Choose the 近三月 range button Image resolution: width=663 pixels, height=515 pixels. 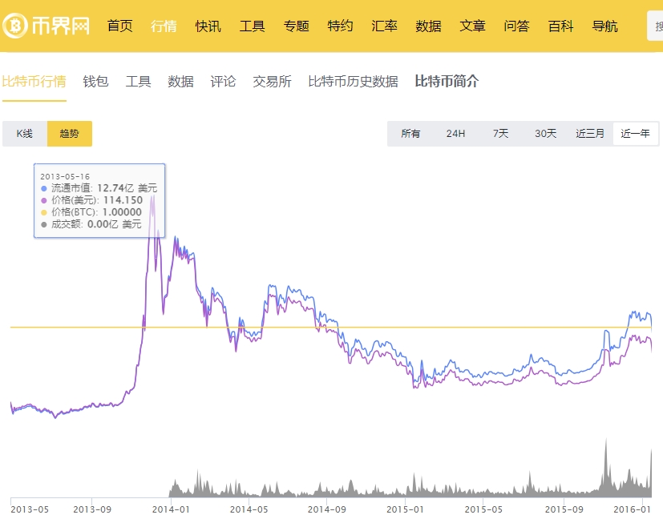tap(590, 134)
